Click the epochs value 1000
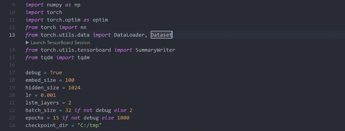This screenshot has height=131, width=345. 123,118
